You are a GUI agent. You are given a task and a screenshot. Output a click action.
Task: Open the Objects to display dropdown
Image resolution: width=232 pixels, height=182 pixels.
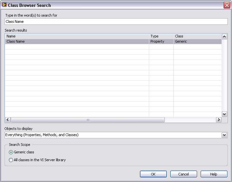(x=224, y=135)
